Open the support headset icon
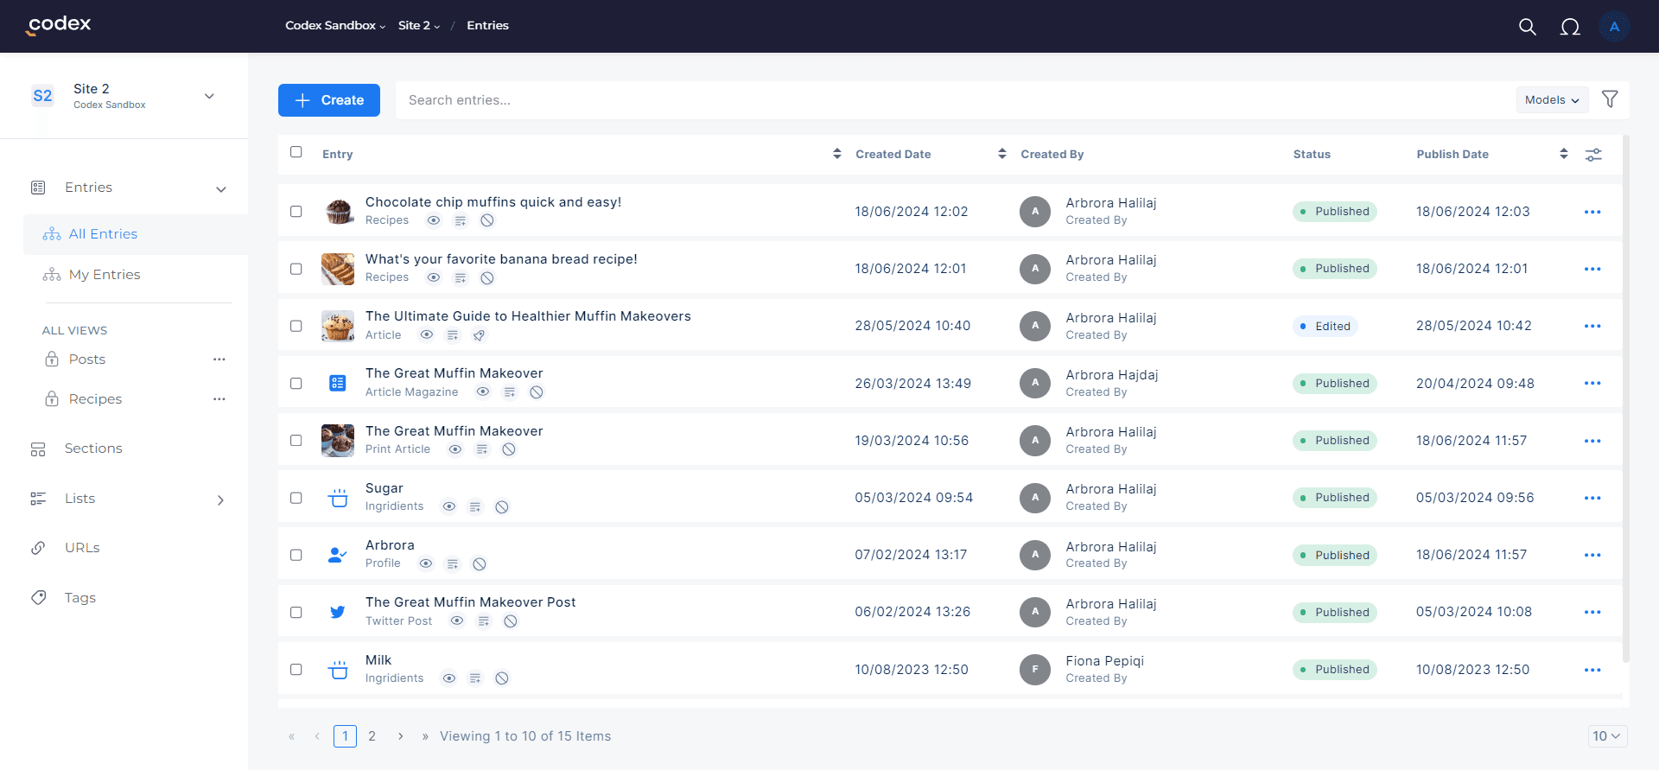The width and height of the screenshot is (1659, 770). click(1570, 27)
